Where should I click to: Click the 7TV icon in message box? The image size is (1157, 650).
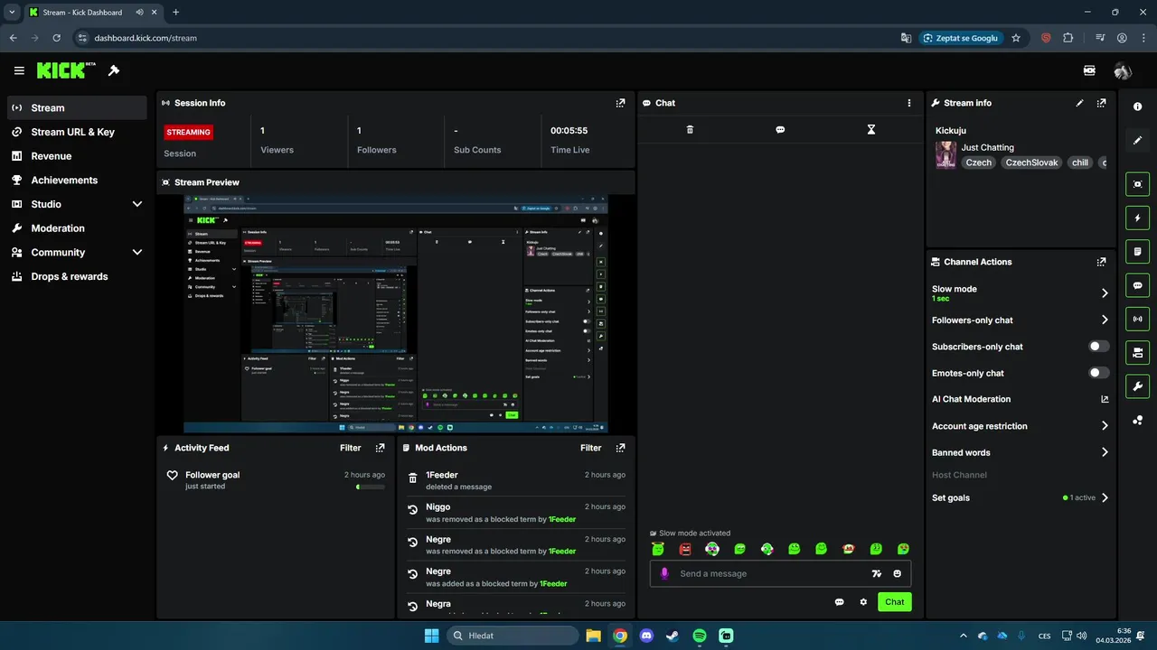pyautogui.click(x=876, y=573)
